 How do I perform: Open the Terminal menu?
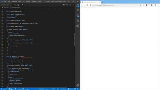point(34,1)
